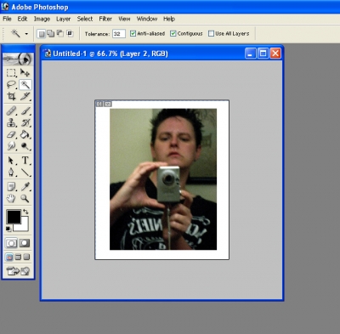
Task: Pick the Crop tool
Action: click(x=11, y=96)
